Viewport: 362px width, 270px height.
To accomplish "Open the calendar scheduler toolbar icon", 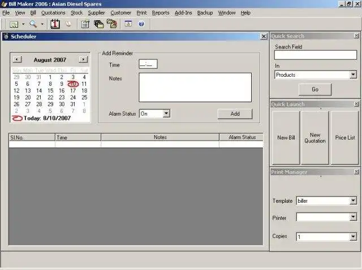I will [55, 24].
